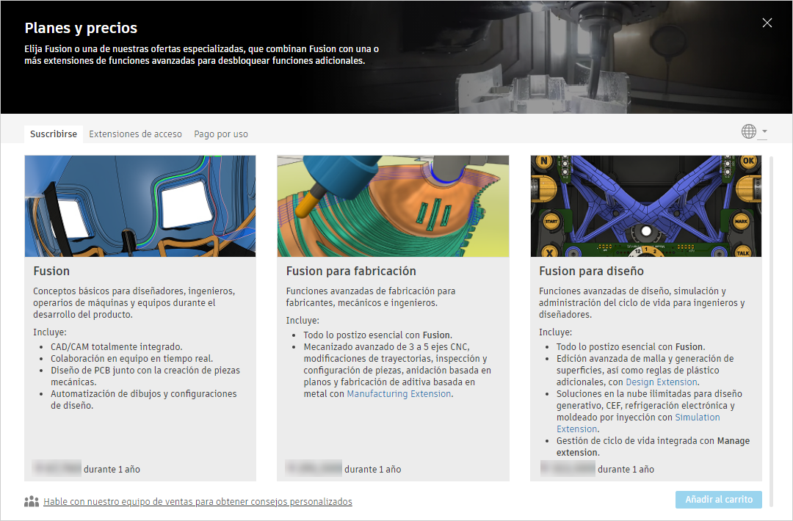
Task: Click the Fusion para diseño thumbnail
Action: coord(646,206)
